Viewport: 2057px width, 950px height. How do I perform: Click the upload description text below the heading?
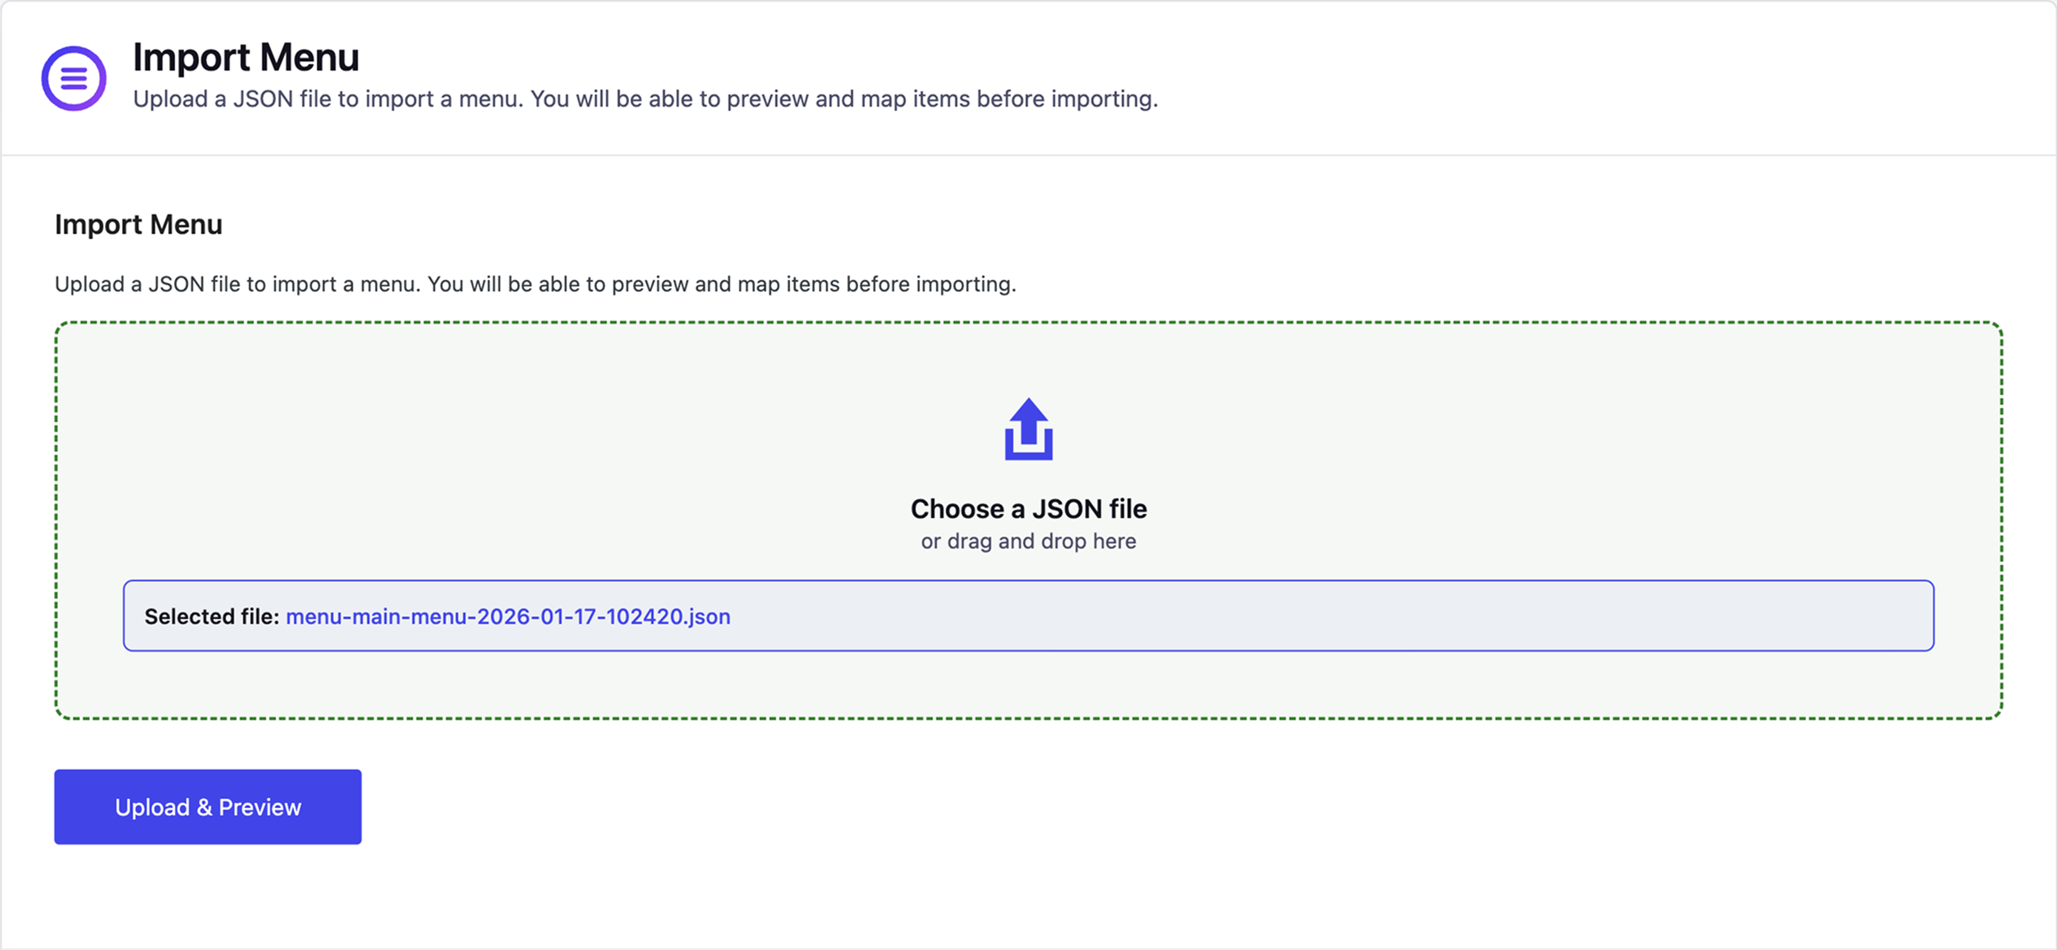[x=645, y=99]
